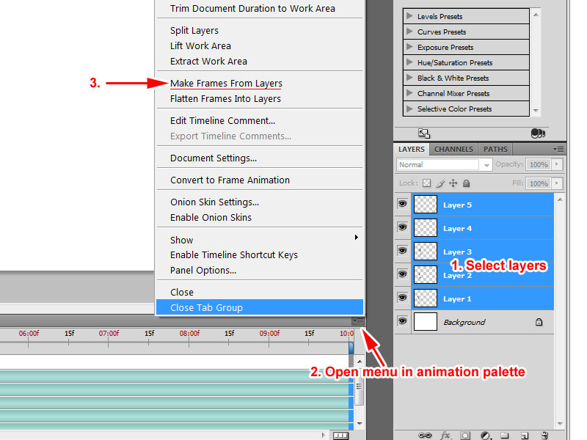
Task: Click the Layer 1 thumbnail
Action: [426, 298]
